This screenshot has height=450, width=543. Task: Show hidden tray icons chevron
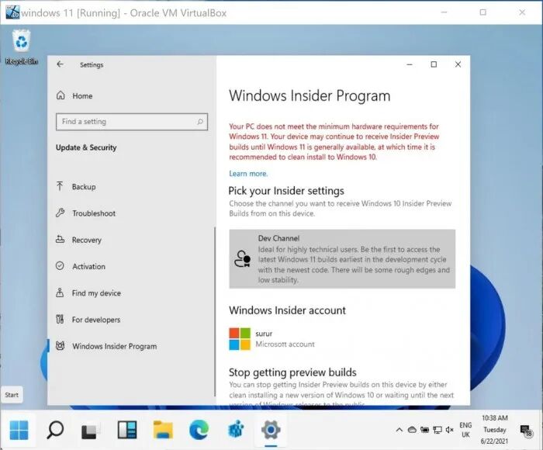(x=399, y=430)
